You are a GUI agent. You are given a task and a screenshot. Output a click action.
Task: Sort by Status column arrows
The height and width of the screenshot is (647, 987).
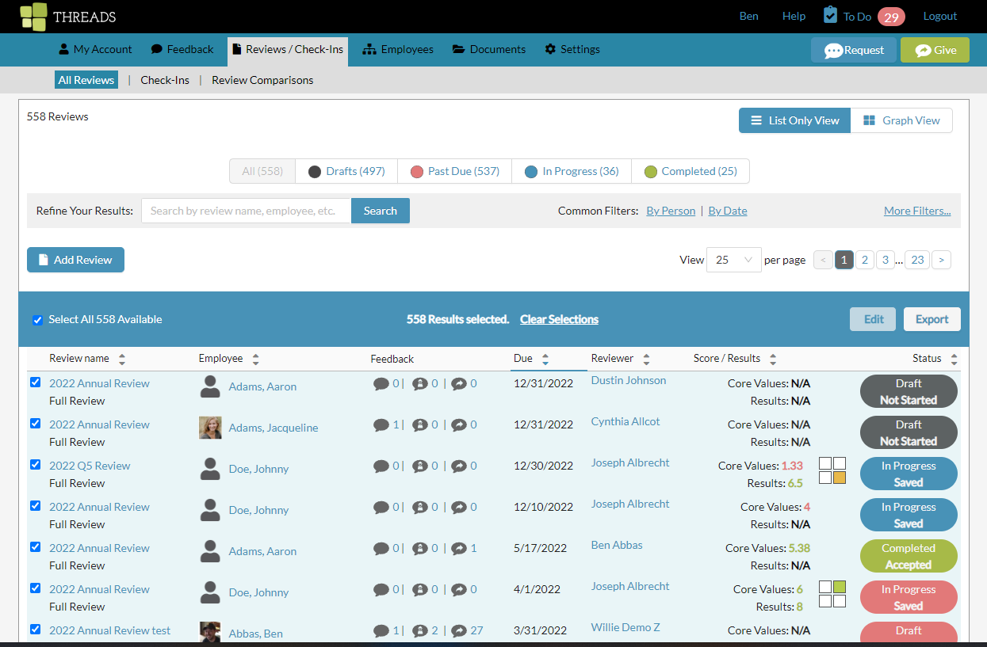tap(954, 360)
